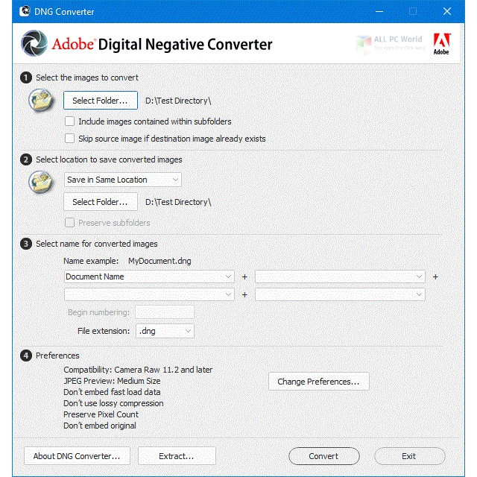Close the DNG Converter window
This screenshot has height=477, width=477.
447,11
